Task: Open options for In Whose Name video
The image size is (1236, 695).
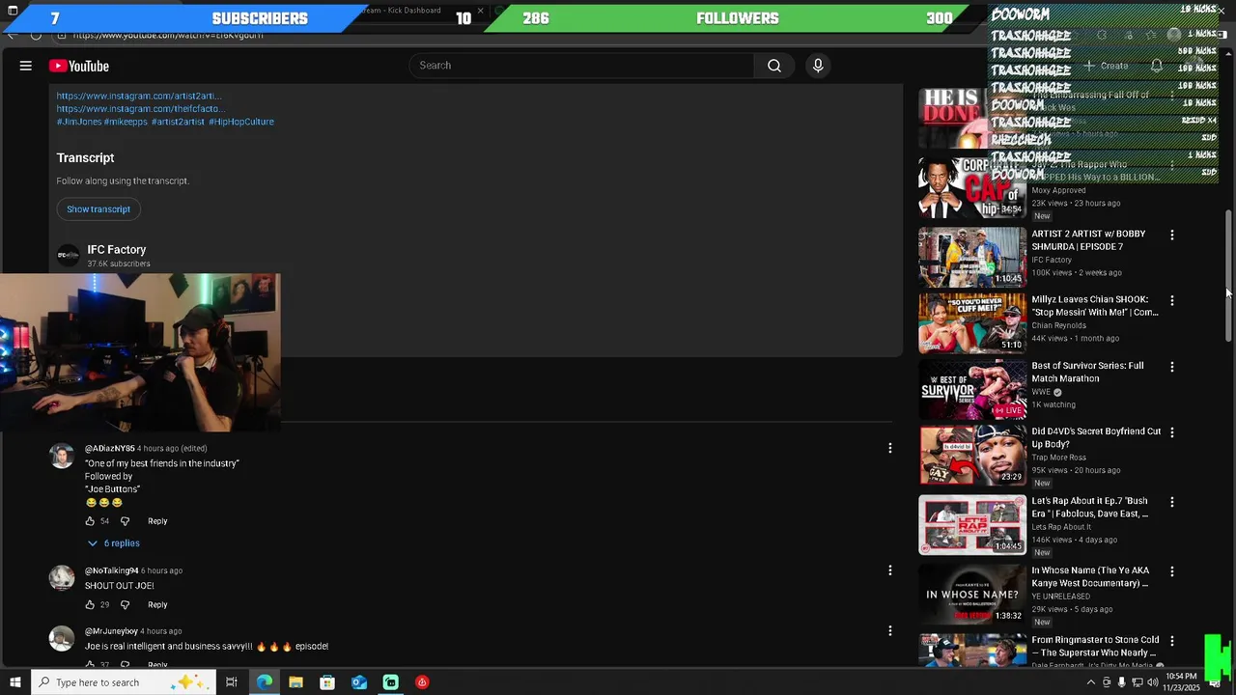Action: [x=1172, y=571]
